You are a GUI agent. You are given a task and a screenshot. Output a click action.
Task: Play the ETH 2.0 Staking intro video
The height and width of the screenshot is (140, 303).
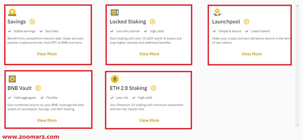153,88
